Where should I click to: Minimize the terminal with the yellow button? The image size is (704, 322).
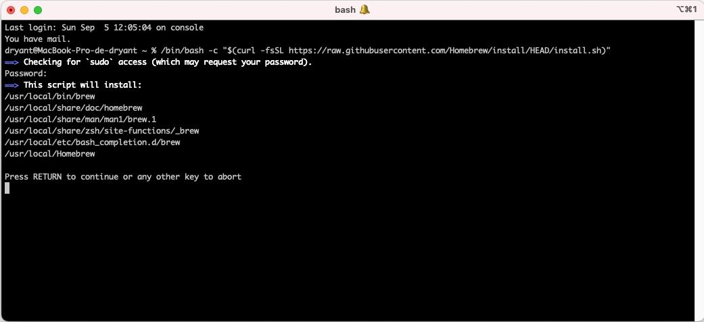click(24, 10)
